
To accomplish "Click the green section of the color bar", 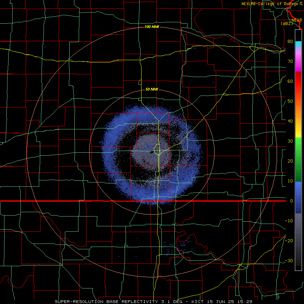I will click(x=298, y=159).
